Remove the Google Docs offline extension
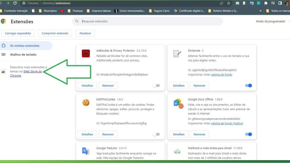This screenshot has height=163, width=290. [199, 134]
